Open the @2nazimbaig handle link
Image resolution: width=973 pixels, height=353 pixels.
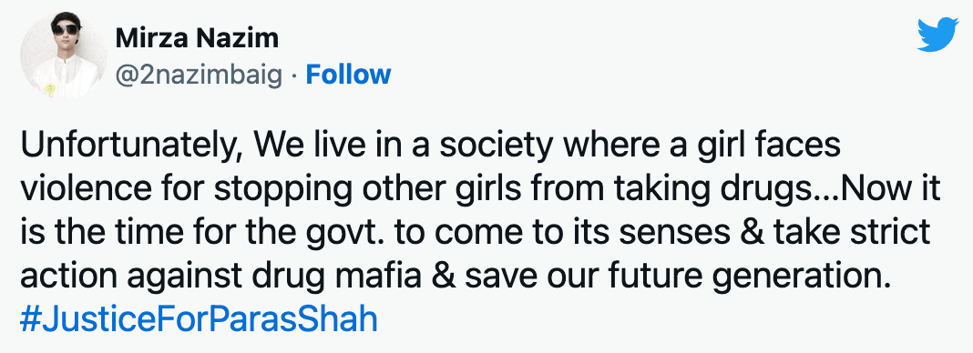(x=200, y=75)
